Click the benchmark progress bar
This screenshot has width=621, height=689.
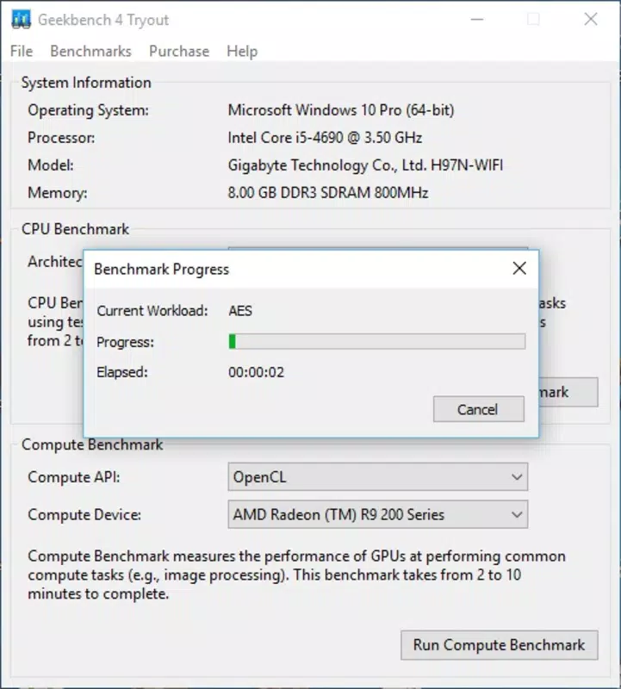[x=377, y=341]
